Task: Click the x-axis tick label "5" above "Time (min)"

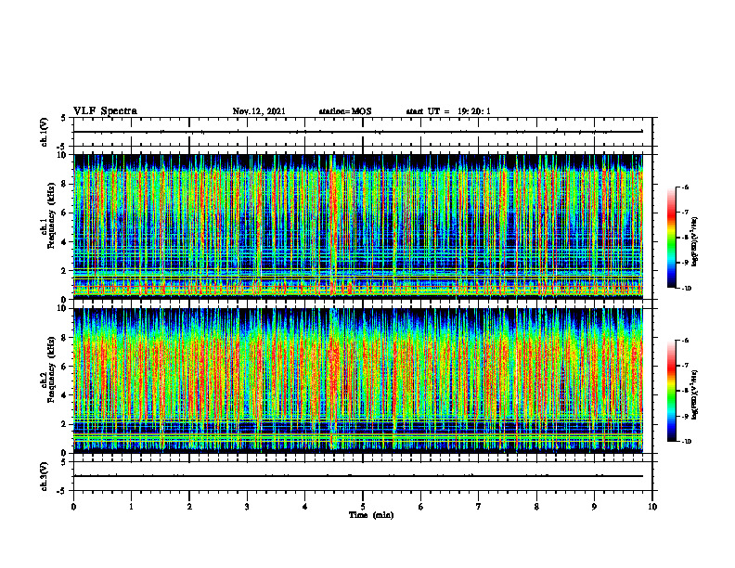Action: point(363,507)
